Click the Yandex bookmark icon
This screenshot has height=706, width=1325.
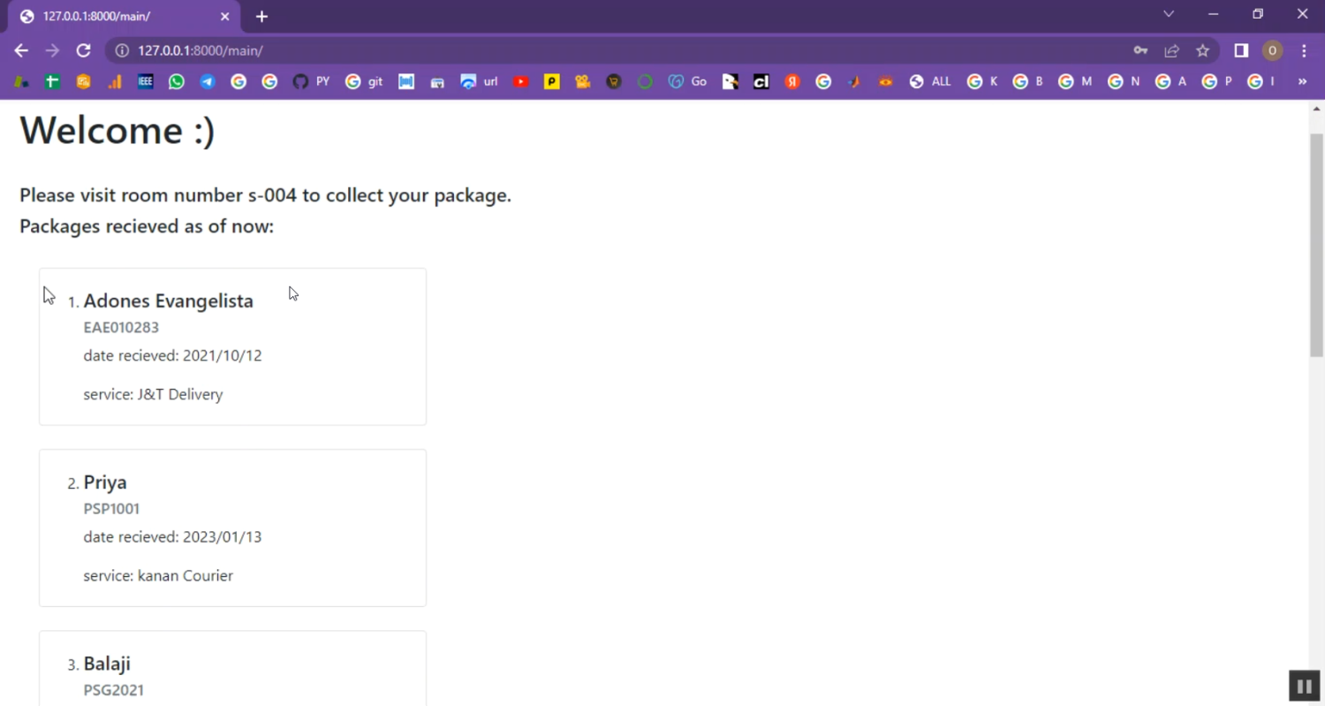[792, 81]
